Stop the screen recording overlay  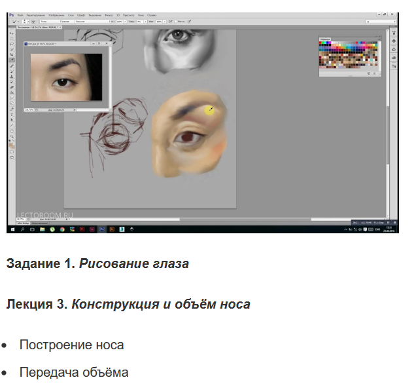(394, 222)
